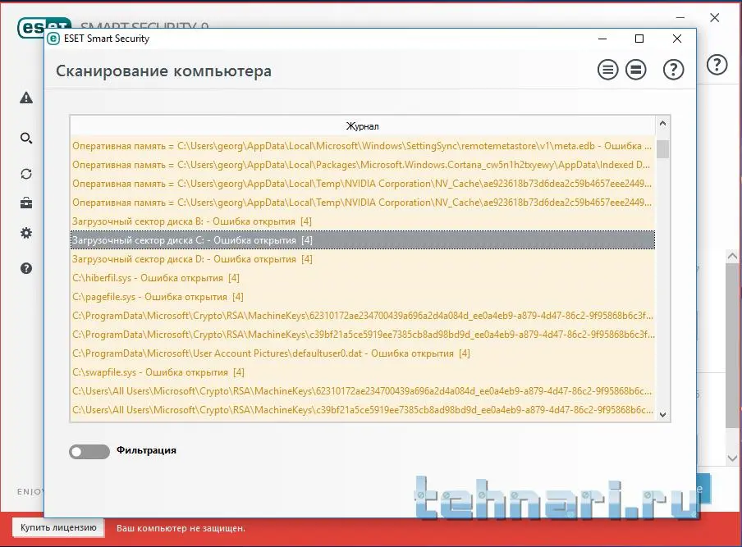Click the Купить лицензию button
The image size is (742, 547).
pyautogui.click(x=58, y=527)
